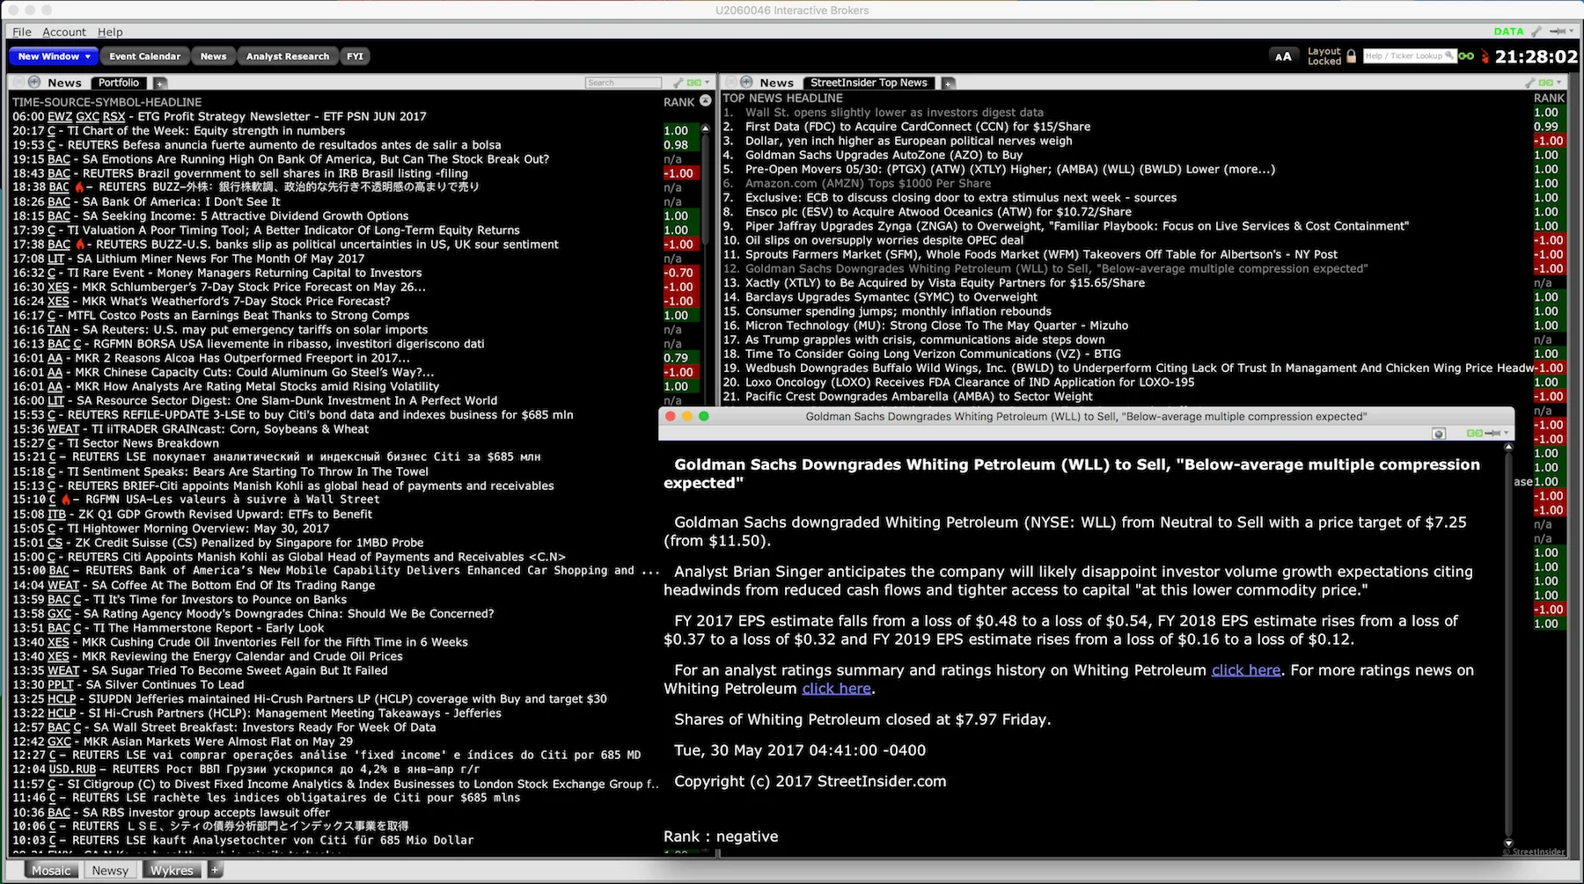Click the RSX ticker link in the 06:00 row
This screenshot has height=884, width=1584.
[114, 116]
